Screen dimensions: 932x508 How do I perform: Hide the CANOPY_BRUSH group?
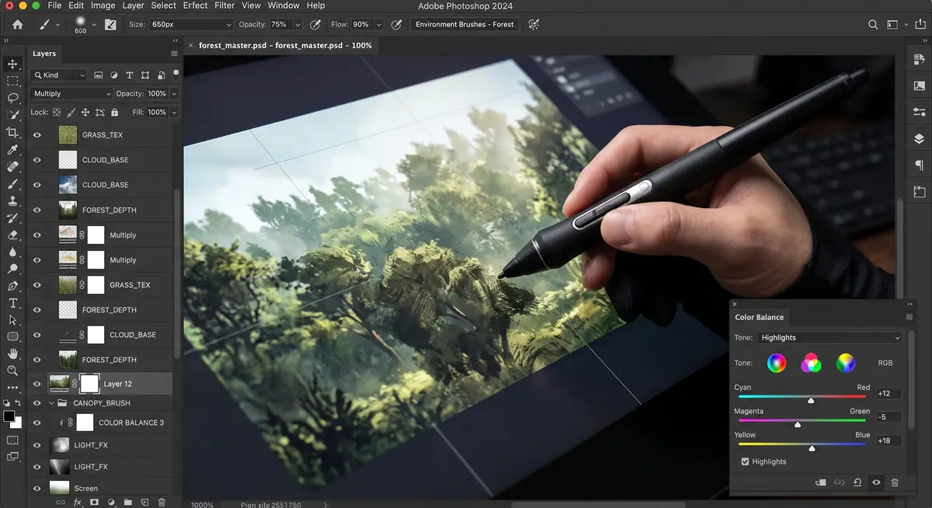point(37,403)
